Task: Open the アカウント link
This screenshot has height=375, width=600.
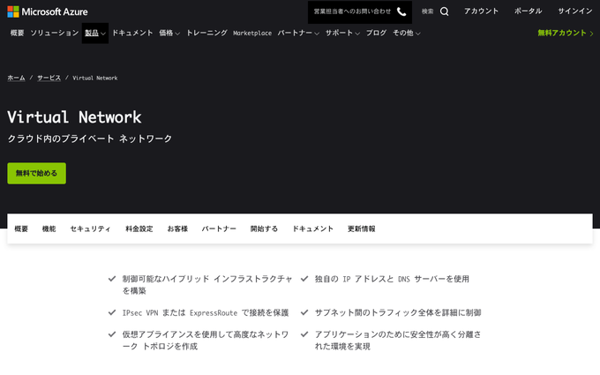Action: [482, 11]
